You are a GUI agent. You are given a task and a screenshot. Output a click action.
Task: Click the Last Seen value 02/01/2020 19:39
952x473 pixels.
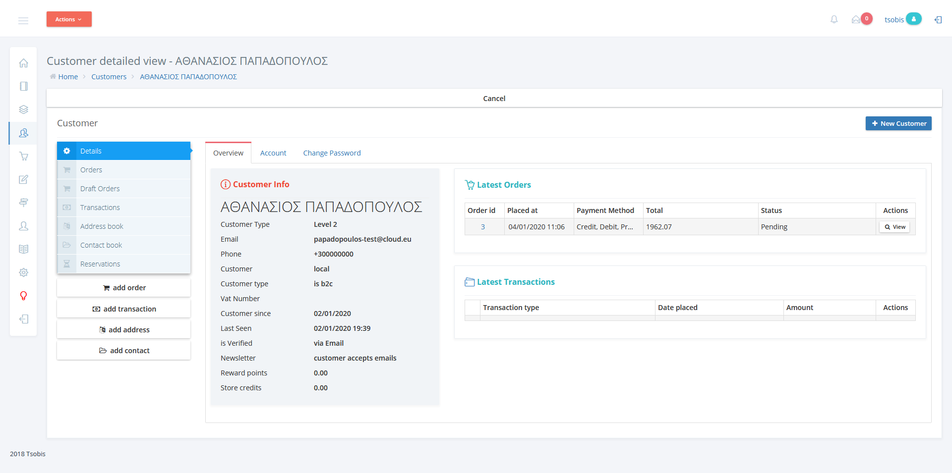(342, 328)
